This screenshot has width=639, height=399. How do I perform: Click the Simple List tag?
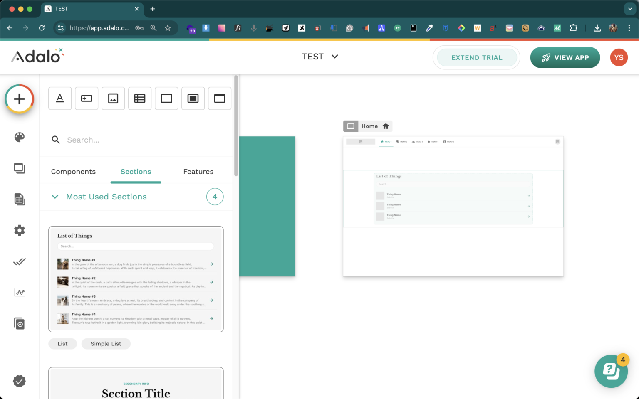click(x=106, y=344)
